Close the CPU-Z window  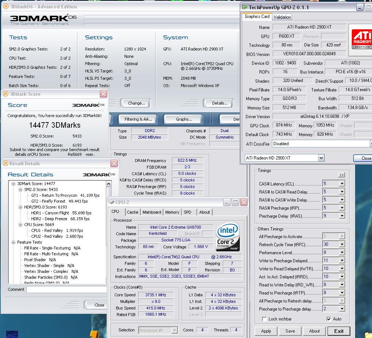coord(244,202)
